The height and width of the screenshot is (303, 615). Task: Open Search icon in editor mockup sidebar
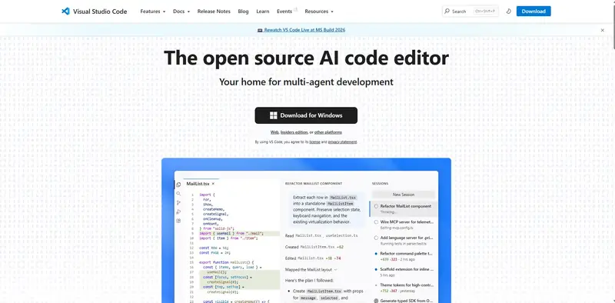pyautogui.click(x=178, y=194)
